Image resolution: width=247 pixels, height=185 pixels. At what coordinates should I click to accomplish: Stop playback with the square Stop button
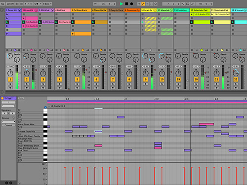point(126,4)
